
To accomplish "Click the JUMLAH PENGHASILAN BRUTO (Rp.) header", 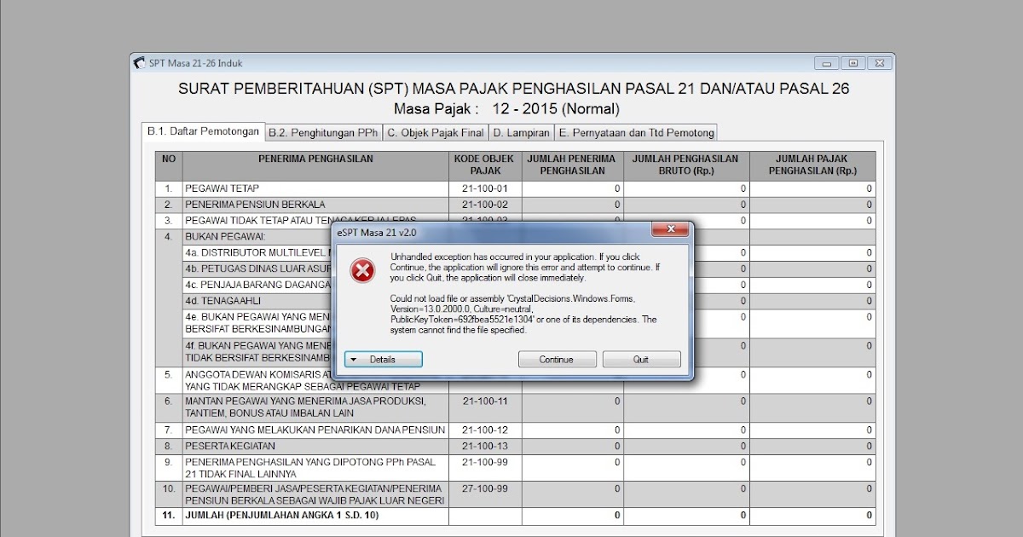I will click(x=686, y=166).
